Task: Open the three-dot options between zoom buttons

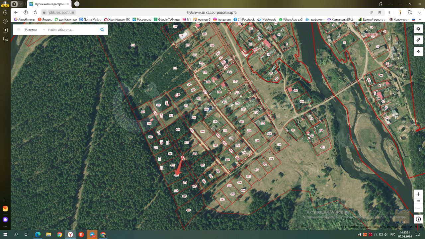Action: 418,201
